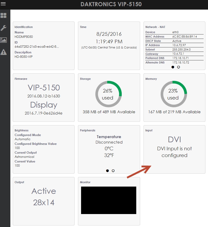Open the hamburger navigation menu

pos(3,4)
